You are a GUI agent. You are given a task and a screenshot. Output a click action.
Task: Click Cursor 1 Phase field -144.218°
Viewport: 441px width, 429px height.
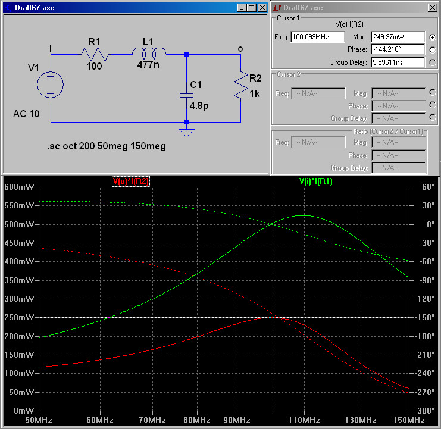(398, 49)
